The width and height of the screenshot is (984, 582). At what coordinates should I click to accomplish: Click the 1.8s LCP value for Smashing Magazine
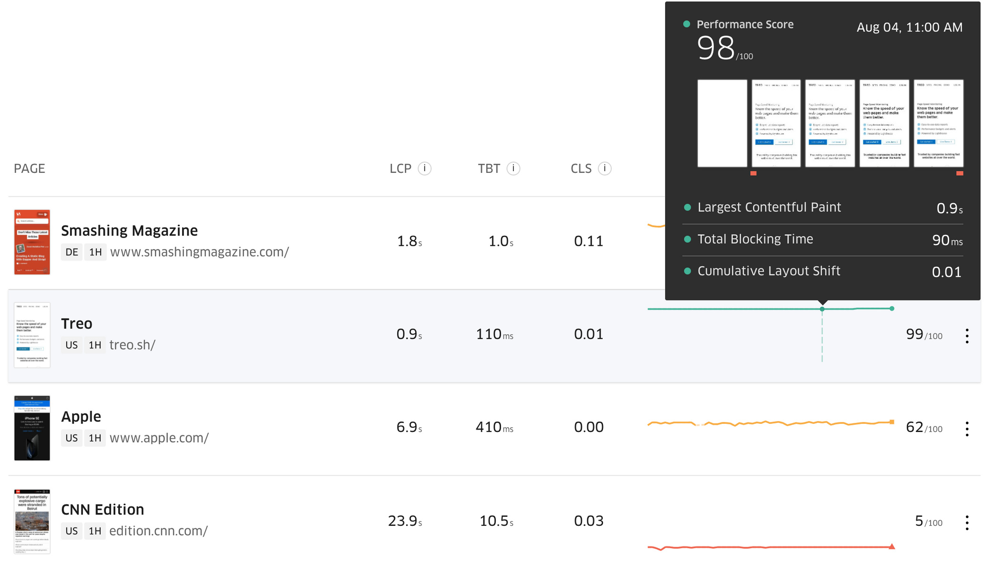410,241
